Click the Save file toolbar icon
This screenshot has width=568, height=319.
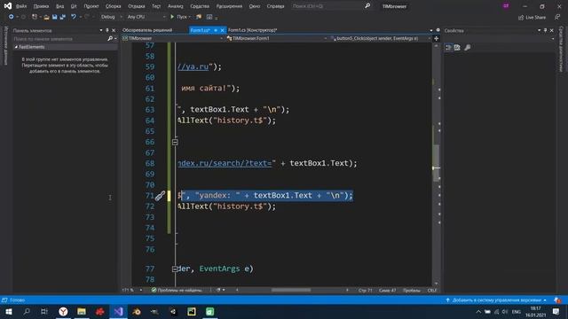55,17
